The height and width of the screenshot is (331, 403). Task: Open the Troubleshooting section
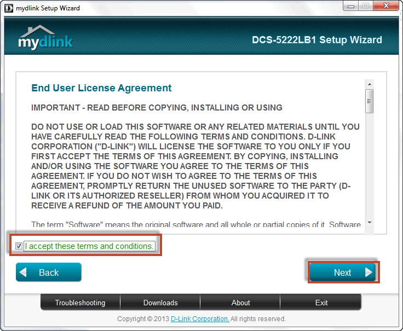point(80,303)
